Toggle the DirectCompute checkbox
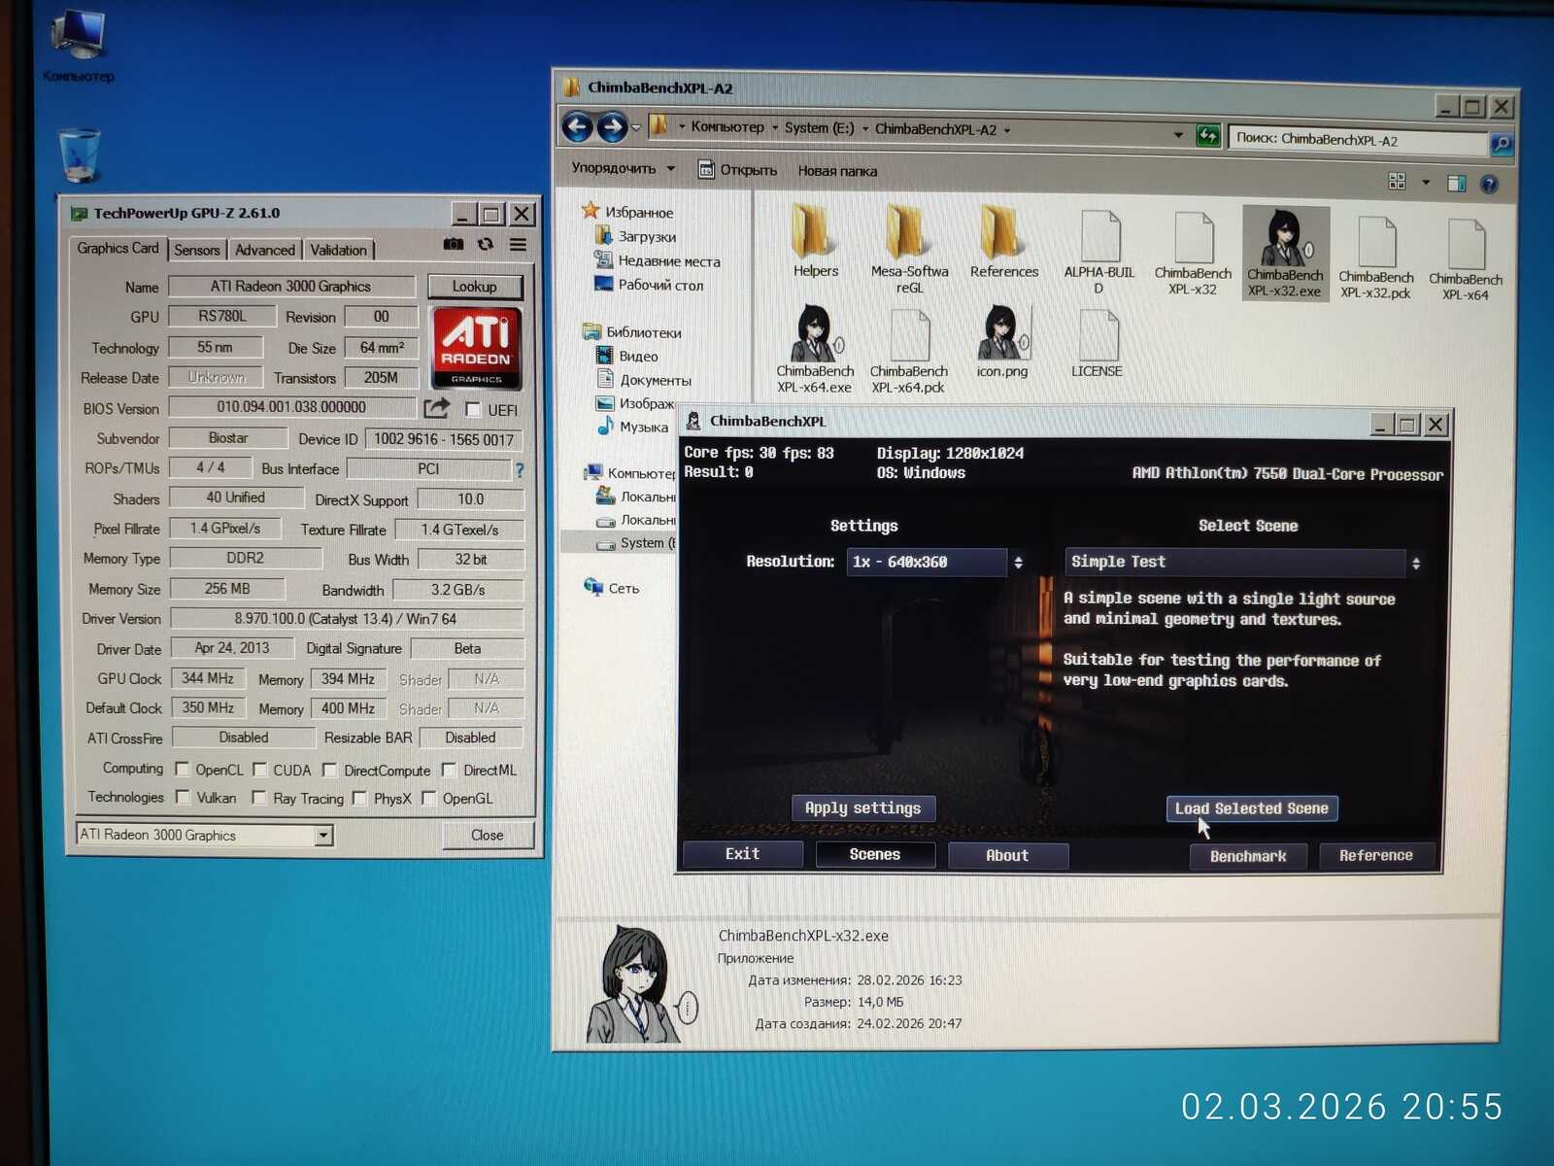The height and width of the screenshot is (1166, 1554). coord(330,770)
